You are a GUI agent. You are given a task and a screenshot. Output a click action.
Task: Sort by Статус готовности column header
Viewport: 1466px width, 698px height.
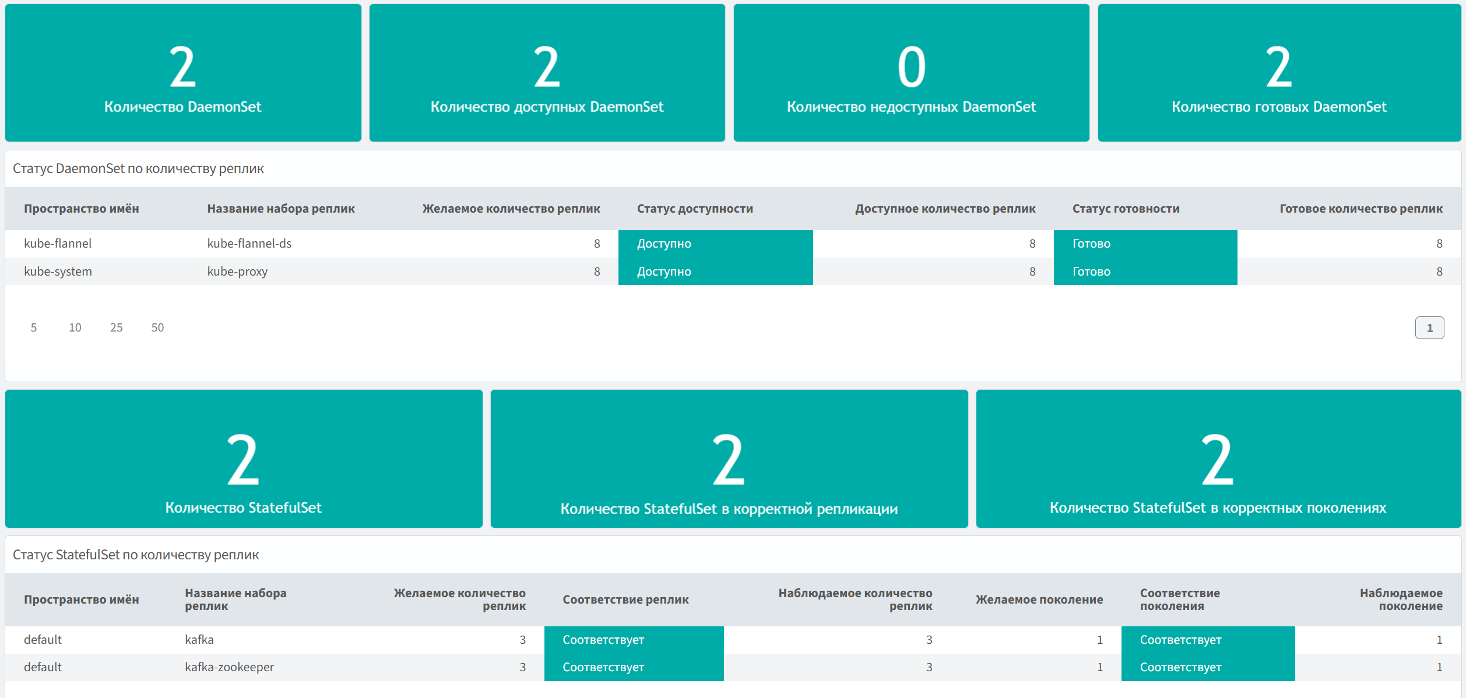[1126, 209]
